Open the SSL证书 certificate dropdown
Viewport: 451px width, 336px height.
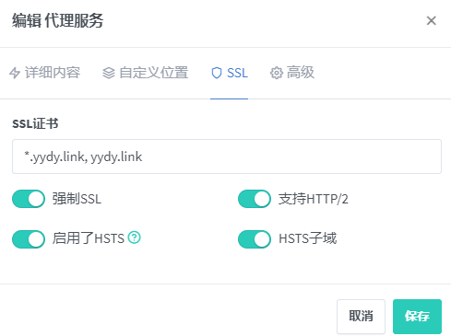227,156
